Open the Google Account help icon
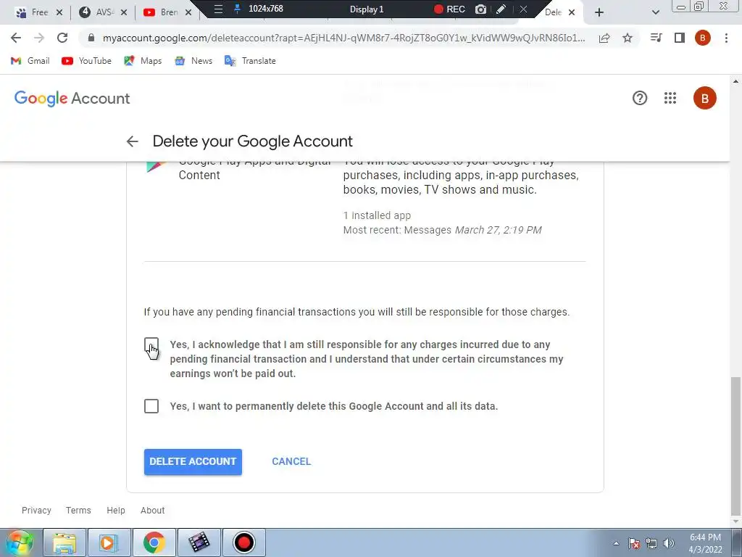 pos(640,98)
